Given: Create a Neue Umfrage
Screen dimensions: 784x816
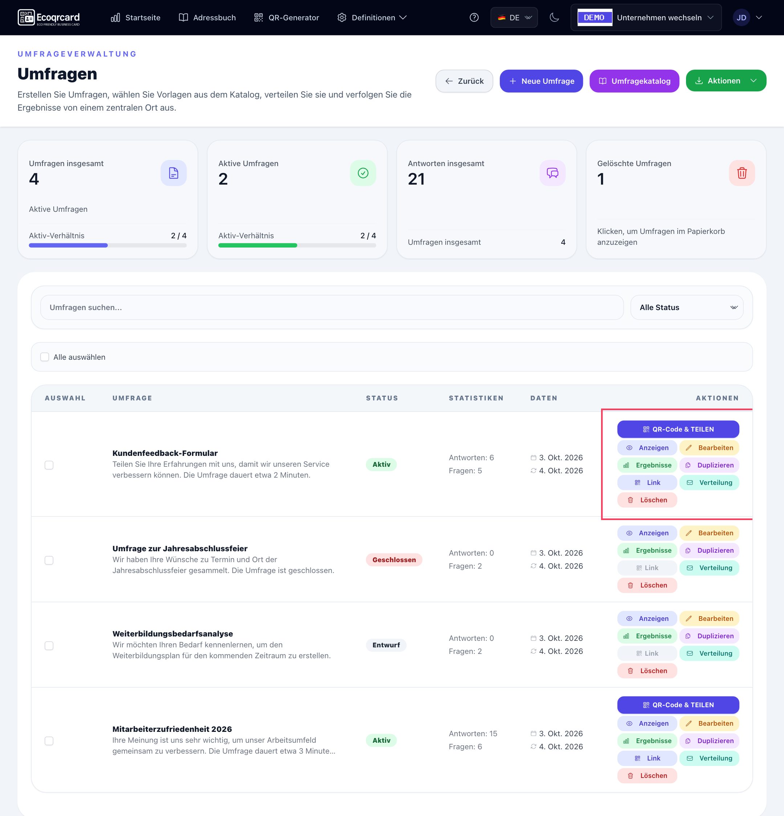Looking at the screenshot, I should pyautogui.click(x=541, y=81).
